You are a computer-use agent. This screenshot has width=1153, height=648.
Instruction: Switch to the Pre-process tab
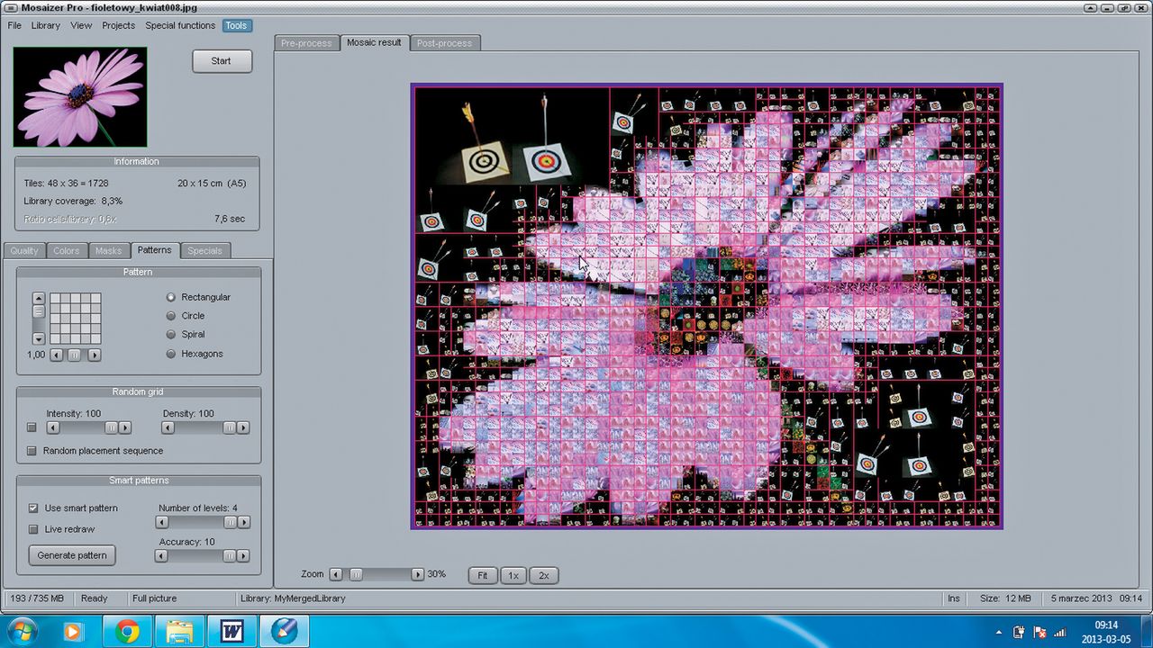coord(306,43)
